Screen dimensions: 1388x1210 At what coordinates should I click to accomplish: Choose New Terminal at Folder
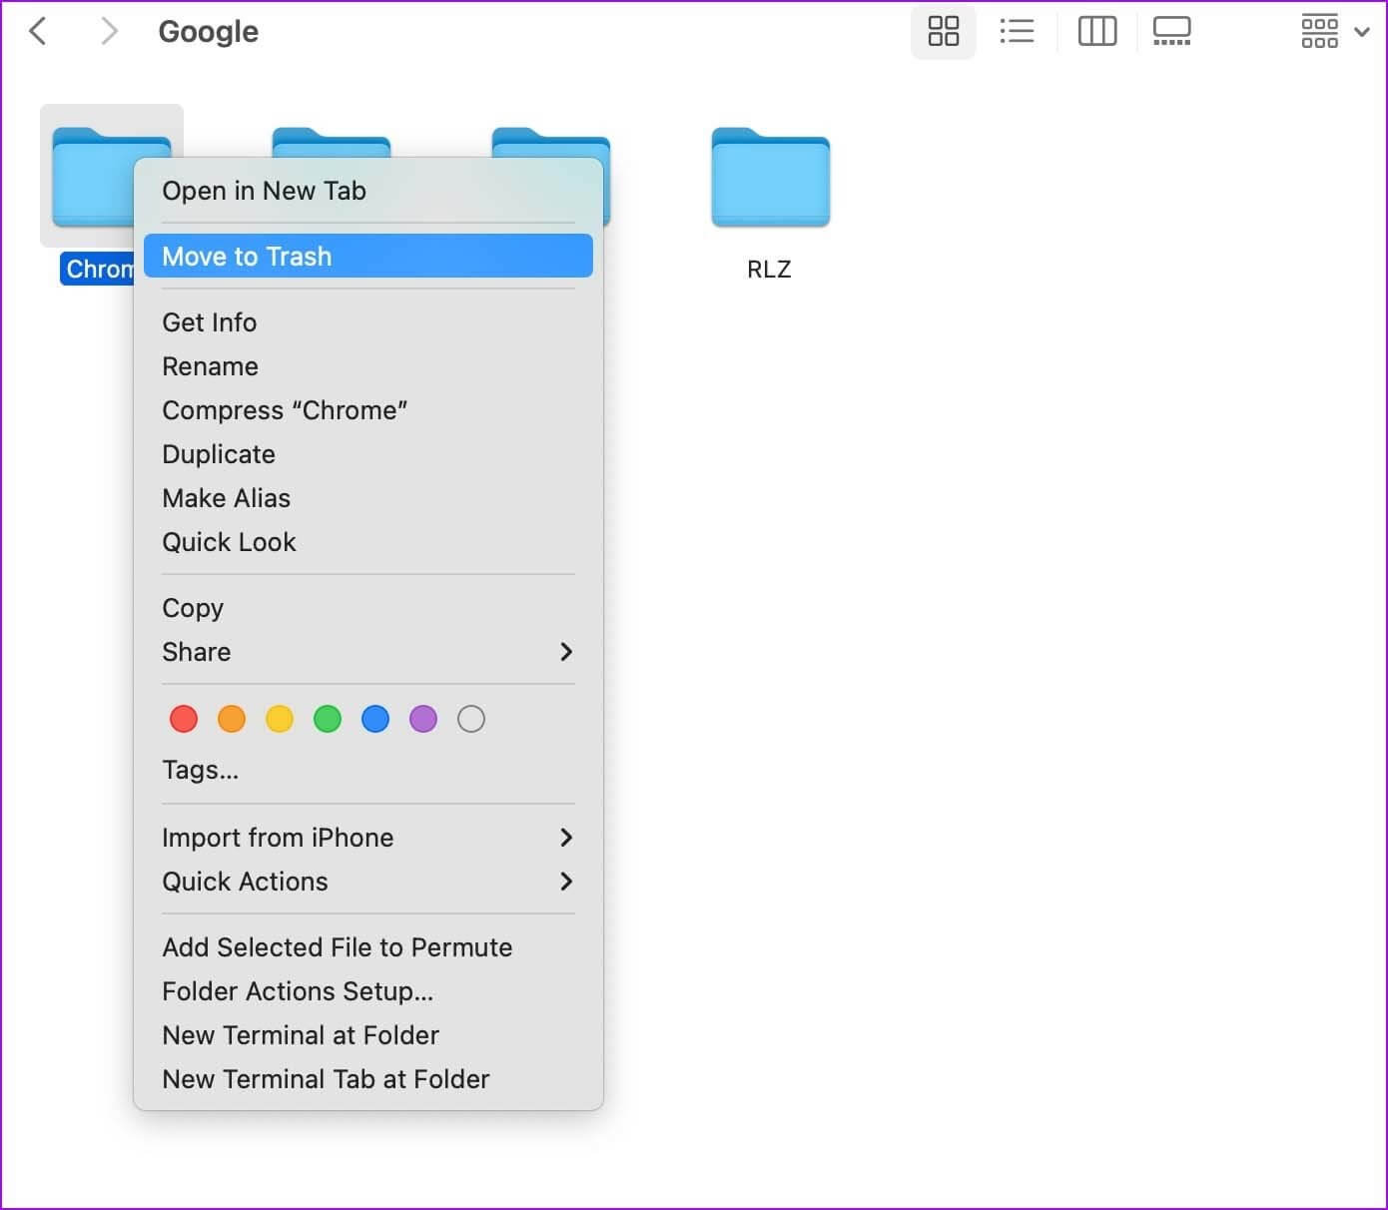301,1035
